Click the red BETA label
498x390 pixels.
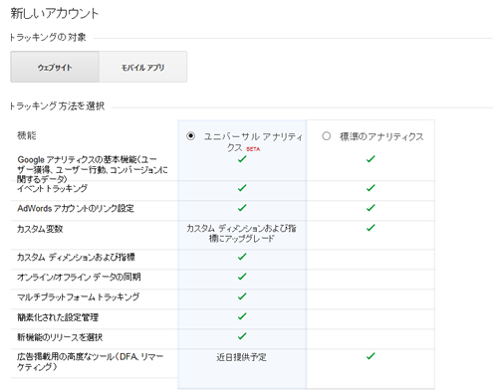tap(253, 149)
